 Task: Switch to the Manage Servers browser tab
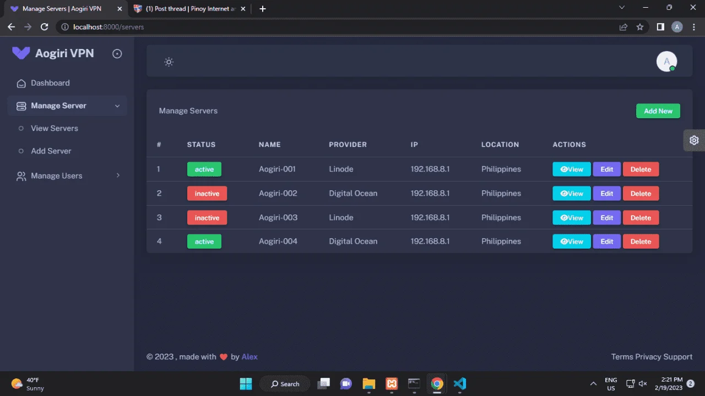(x=65, y=9)
